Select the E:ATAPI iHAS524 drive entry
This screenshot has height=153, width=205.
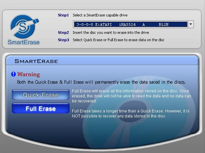pyautogui.click(x=131, y=25)
